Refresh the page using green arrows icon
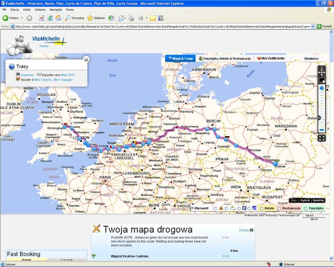 click(x=50, y=18)
